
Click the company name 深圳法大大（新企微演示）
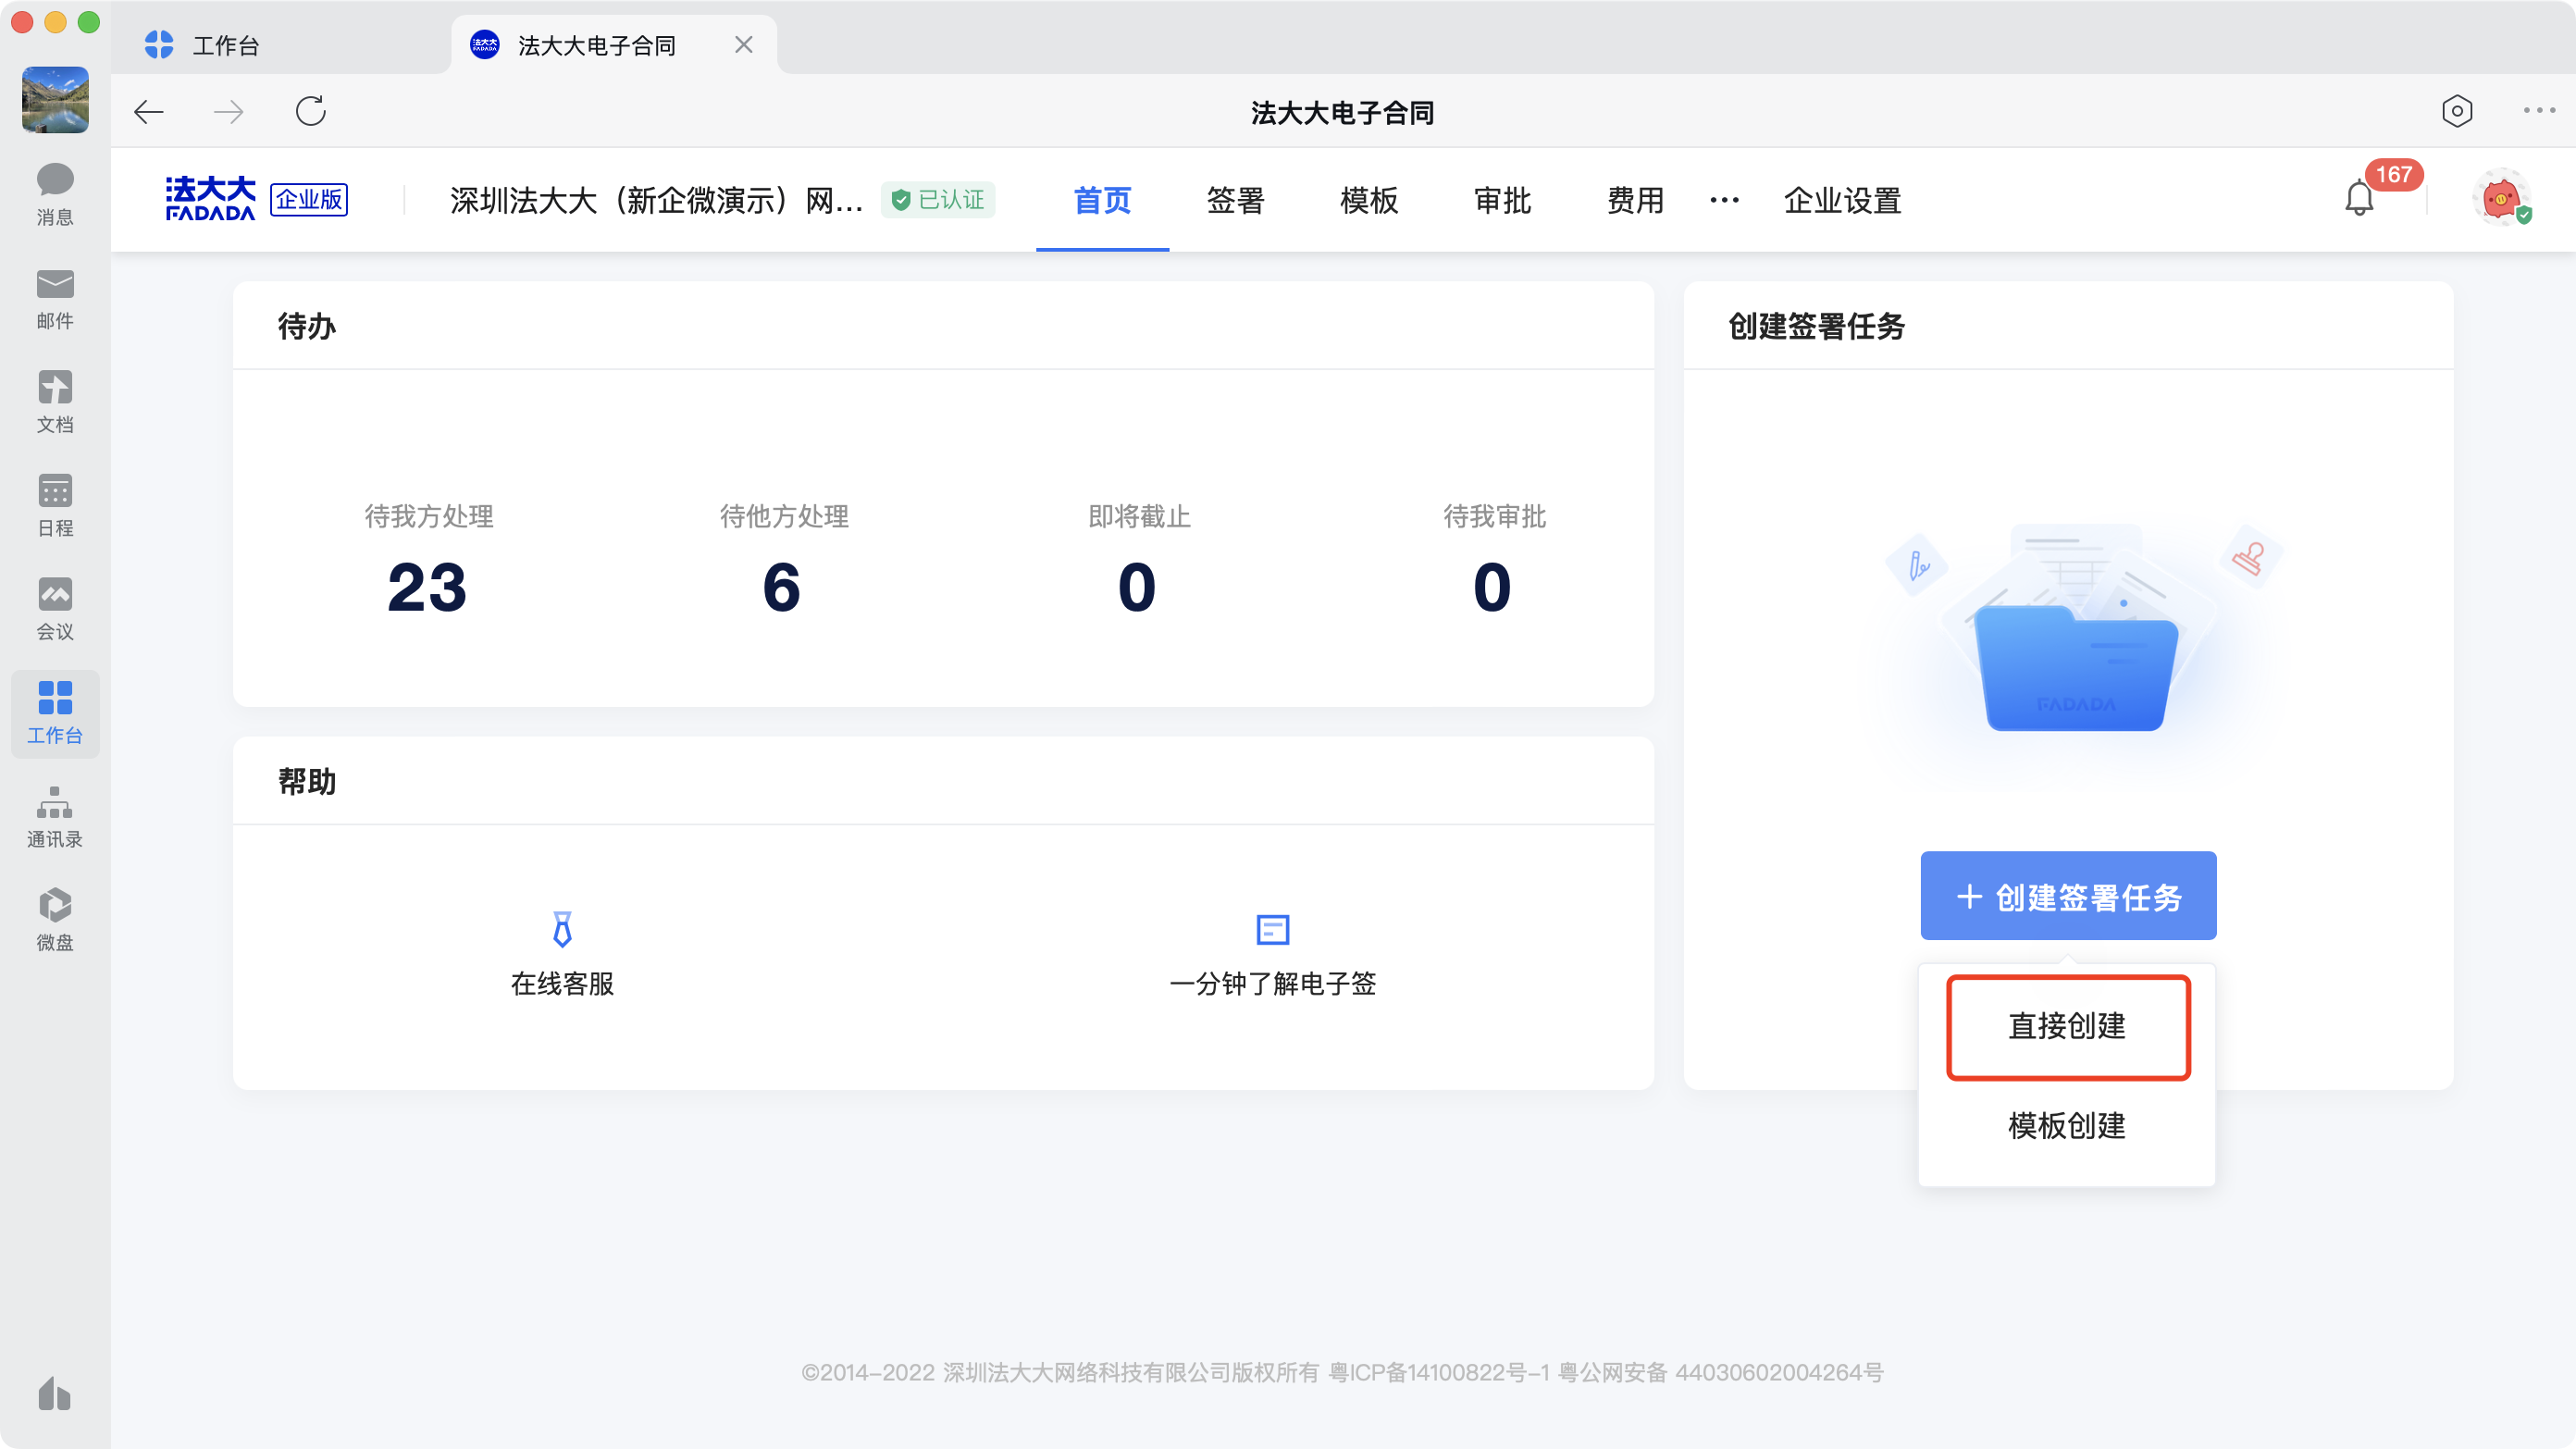point(657,201)
